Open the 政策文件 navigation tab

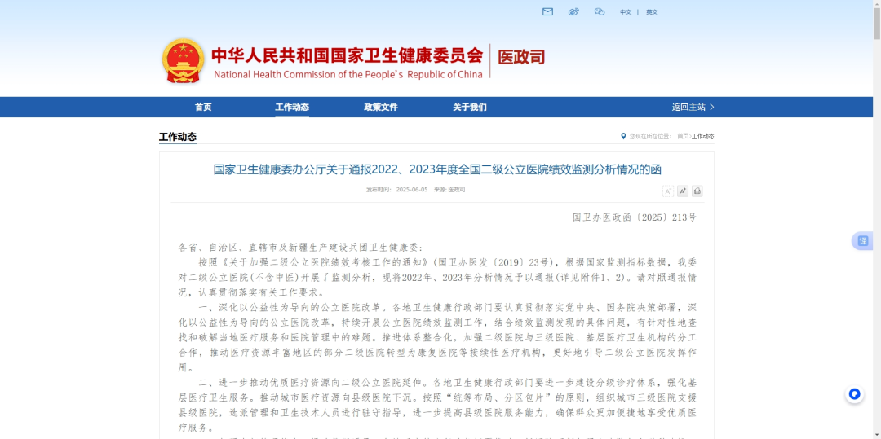(x=381, y=107)
